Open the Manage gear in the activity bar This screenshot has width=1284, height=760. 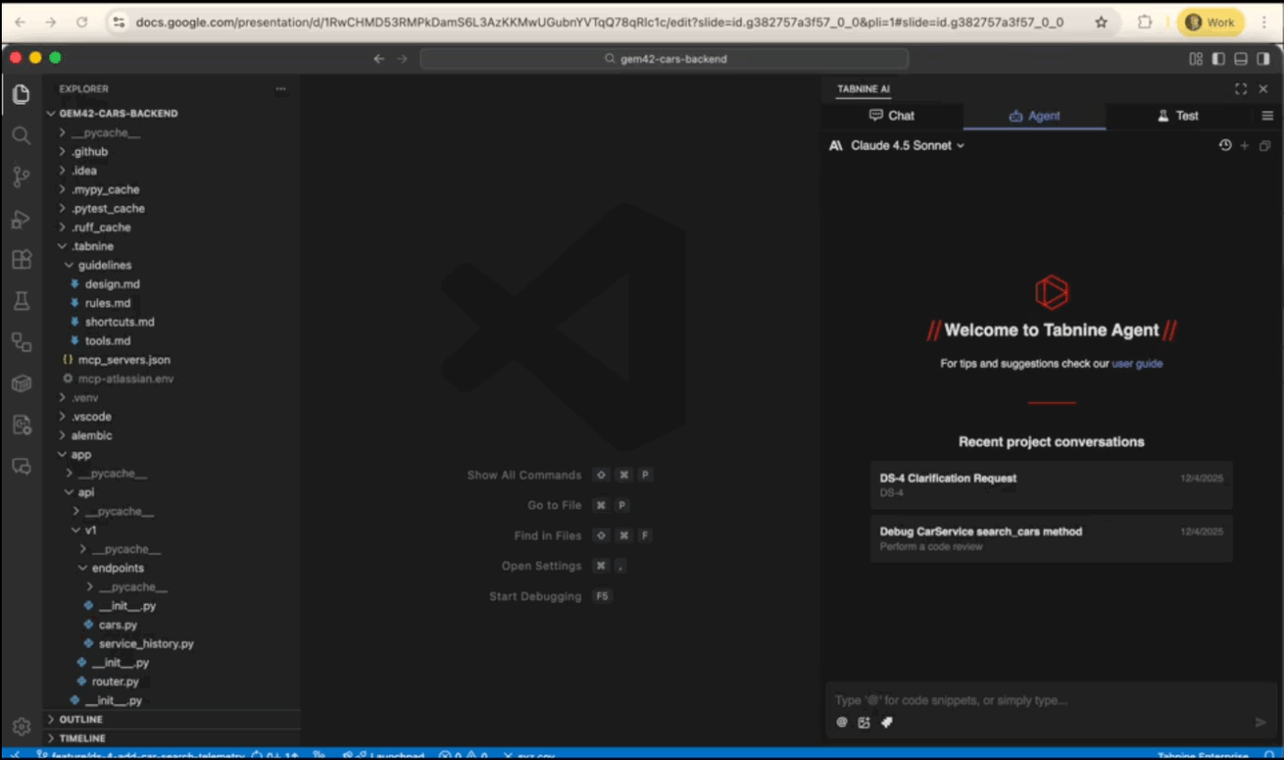click(x=21, y=726)
